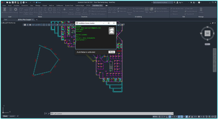Toggle ortho mode in status bar
Screen dimensions: 218x119
point(167,117)
